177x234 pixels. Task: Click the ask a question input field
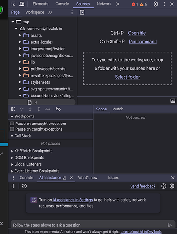[89, 225]
